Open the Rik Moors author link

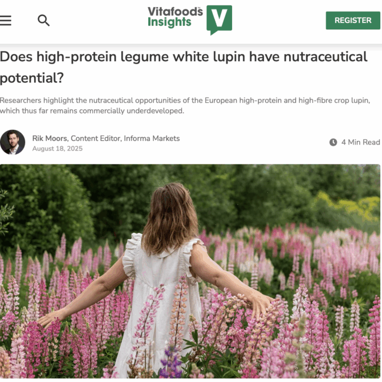(x=50, y=138)
